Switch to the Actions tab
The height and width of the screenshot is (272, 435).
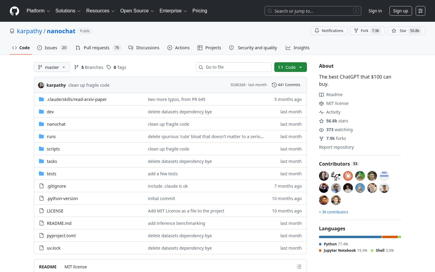pyautogui.click(x=179, y=48)
